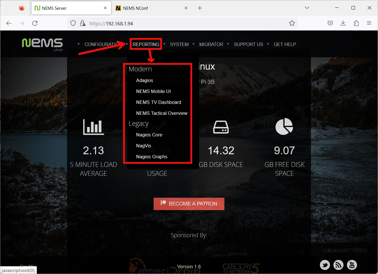The height and width of the screenshot is (274, 378).
Task: Open the RSS feed icon
Action: [x=338, y=265]
